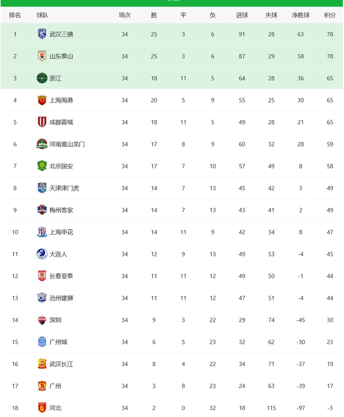Screen dimensions: 344x417
Task: Click the 北京国安 green badge
Action: pyautogui.click(x=42, y=166)
